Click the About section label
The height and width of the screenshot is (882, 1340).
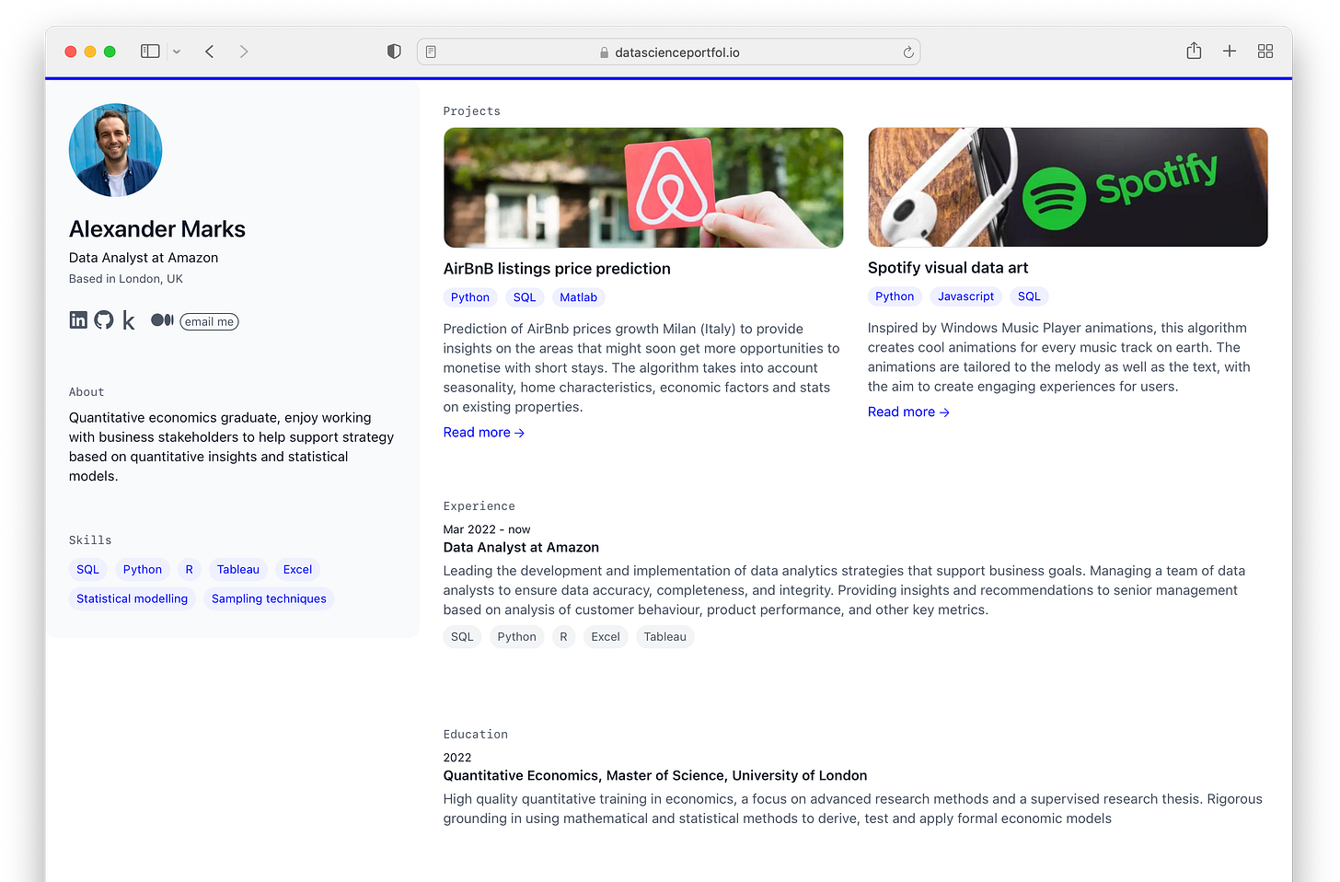[x=87, y=392]
